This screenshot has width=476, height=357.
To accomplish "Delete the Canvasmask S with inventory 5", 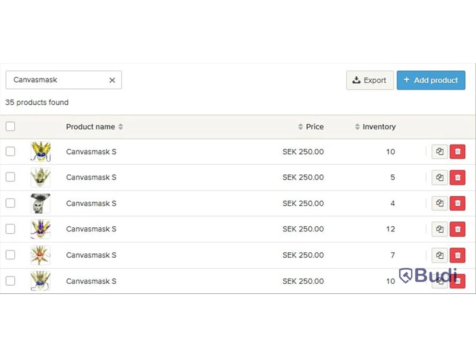I will pyautogui.click(x=458, y=177).
